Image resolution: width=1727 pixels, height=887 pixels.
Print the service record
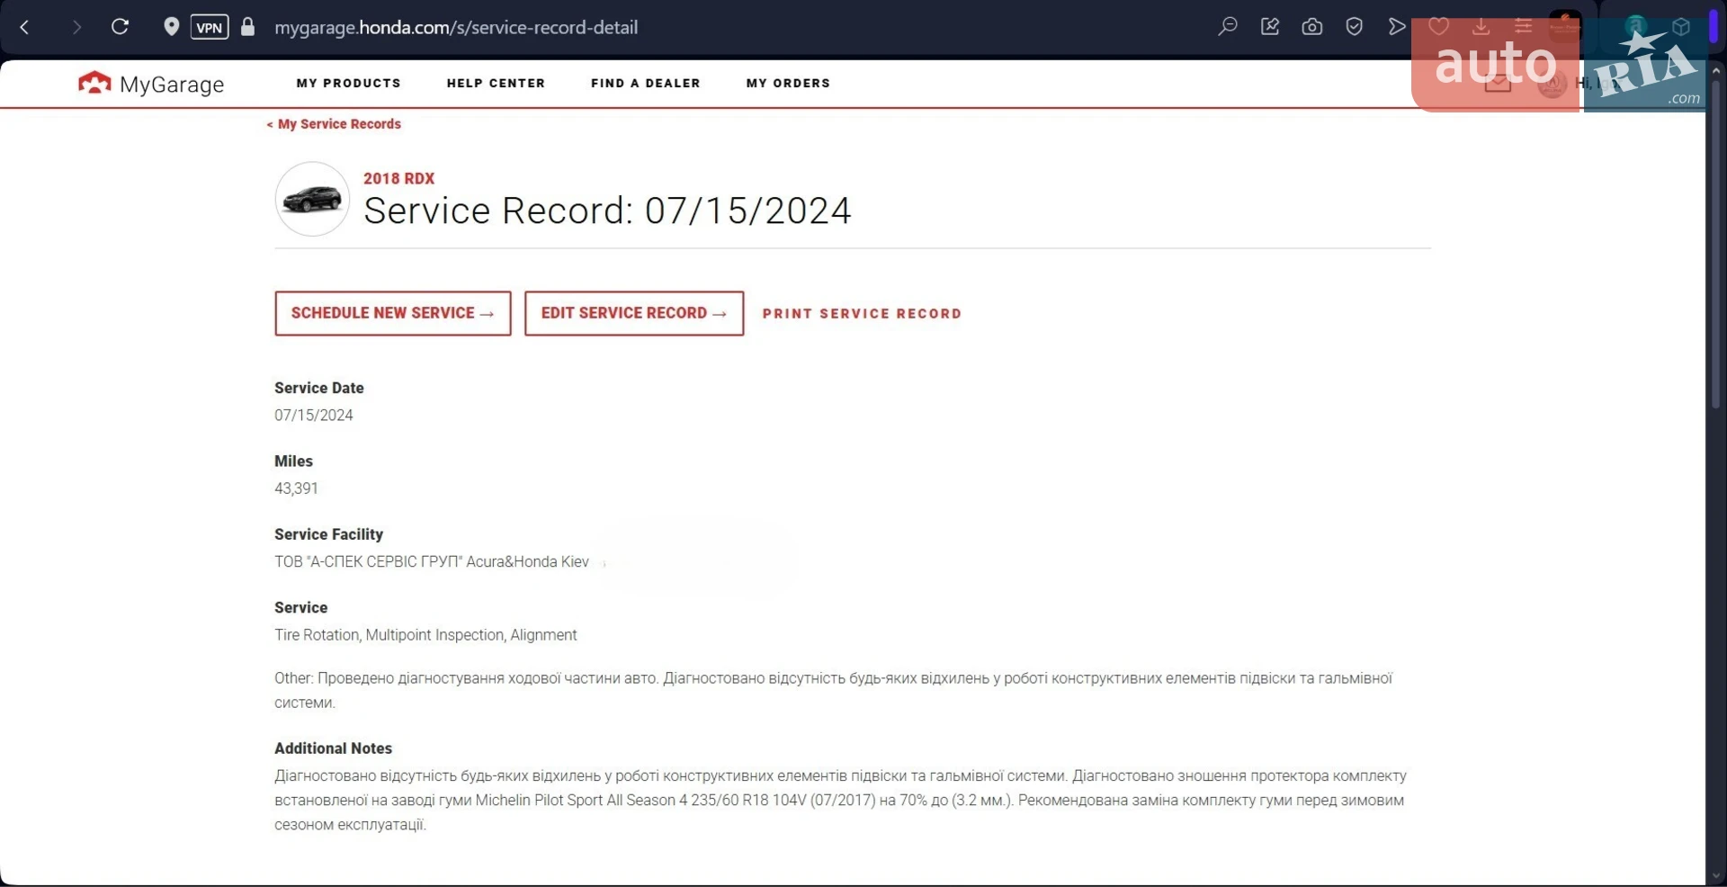tap(863, 314)
